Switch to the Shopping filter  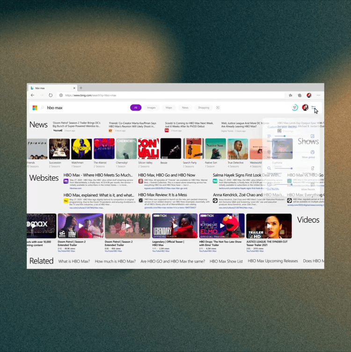click(x=204, y=108)
